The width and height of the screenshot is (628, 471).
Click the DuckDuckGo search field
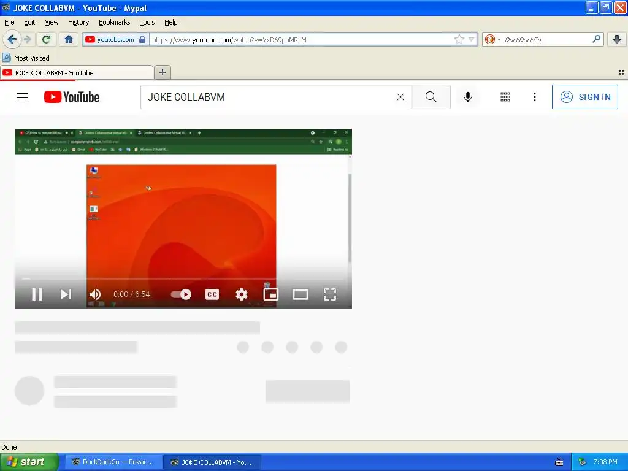546,40
